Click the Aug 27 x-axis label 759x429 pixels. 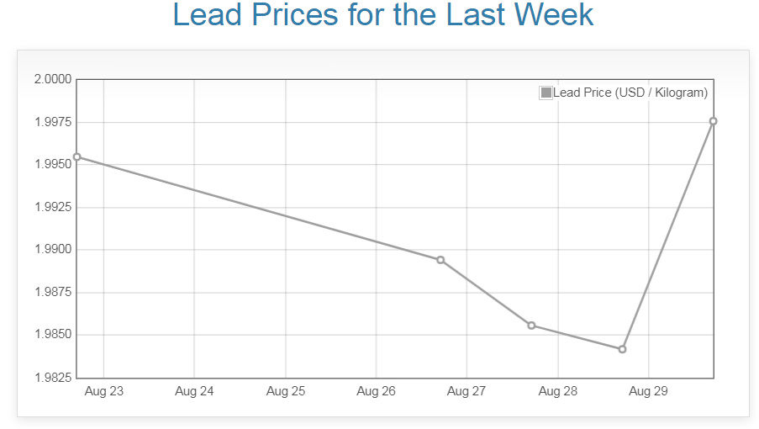[466, 391]
